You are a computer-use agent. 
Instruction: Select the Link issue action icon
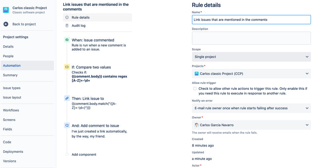(x=67, y=98)
